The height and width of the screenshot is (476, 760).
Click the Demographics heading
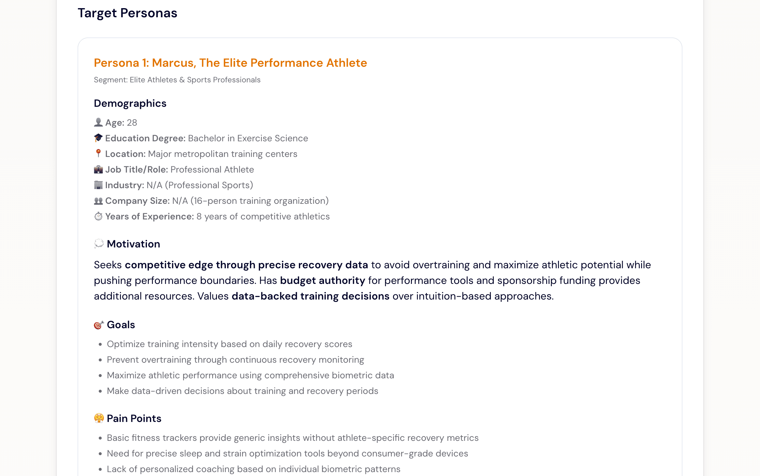pyautogui.click(x=130, y=103)
